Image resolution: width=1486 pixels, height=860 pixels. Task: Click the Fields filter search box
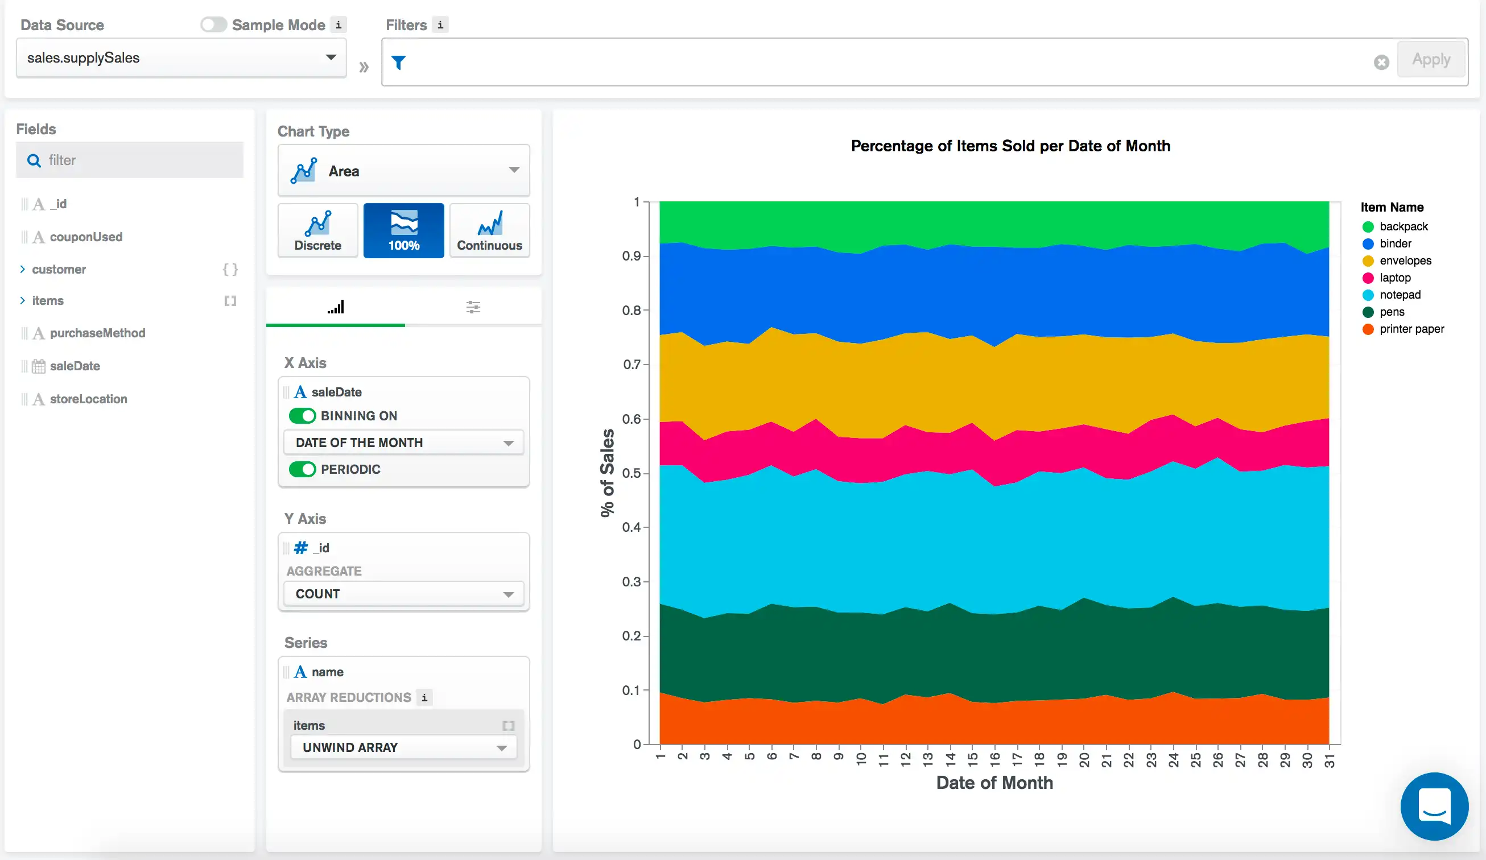point(130,160)
